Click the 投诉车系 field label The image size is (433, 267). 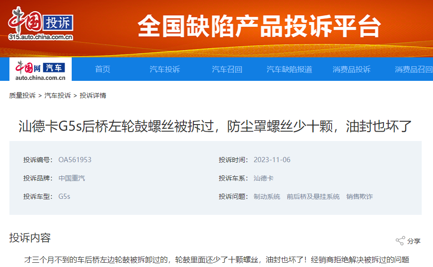tap(233, 178)
